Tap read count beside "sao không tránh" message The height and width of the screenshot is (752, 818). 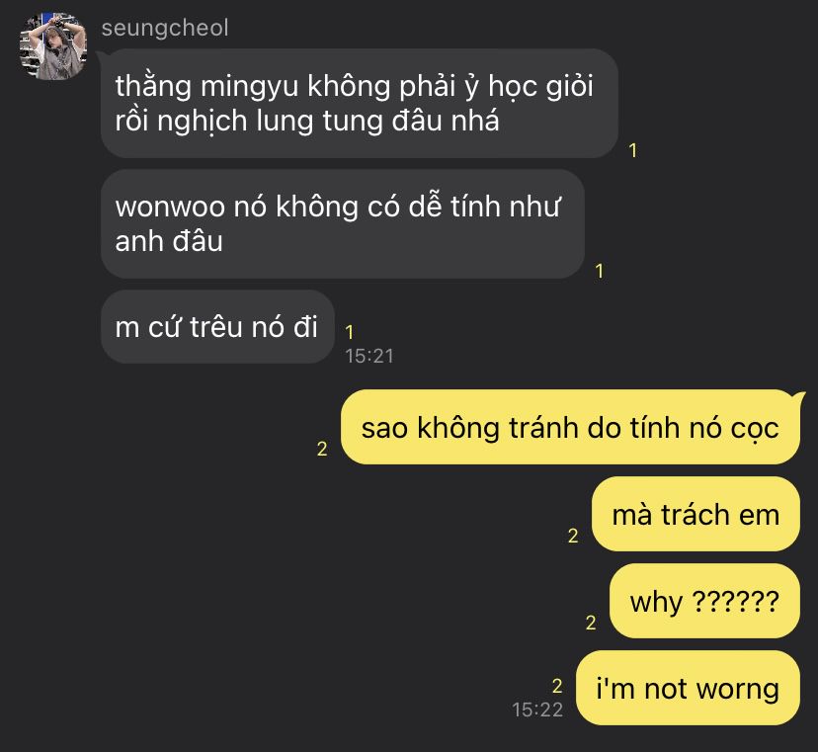pos(322,449)
